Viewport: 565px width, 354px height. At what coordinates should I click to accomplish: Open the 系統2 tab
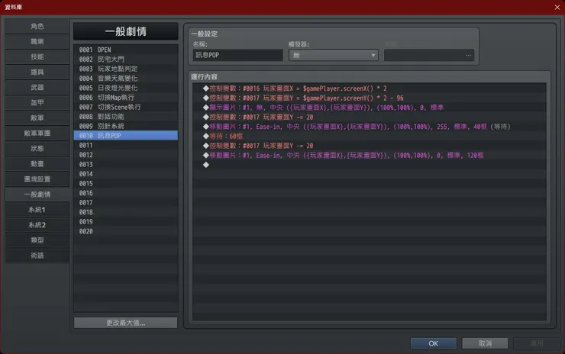pyautogui.click(x=37, y=225)
